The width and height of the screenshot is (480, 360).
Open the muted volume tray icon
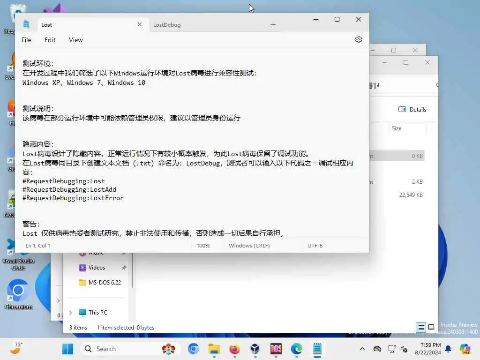click(404, 349)
